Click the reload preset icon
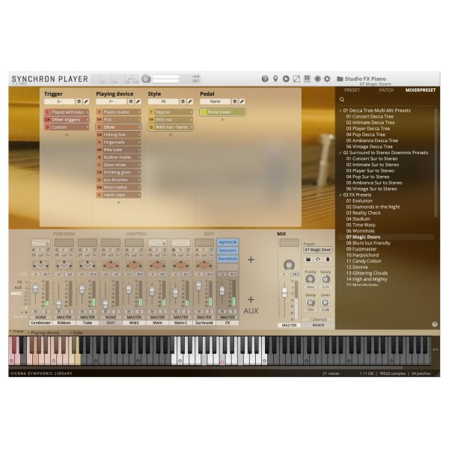The image size is (449, 449). (x=318, y=259)
